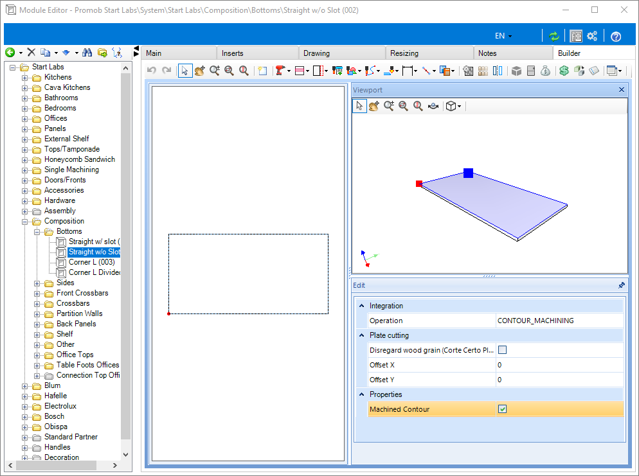Open help via the question mark icon
The image size is (639, 476).
click(x=616, y=36)
